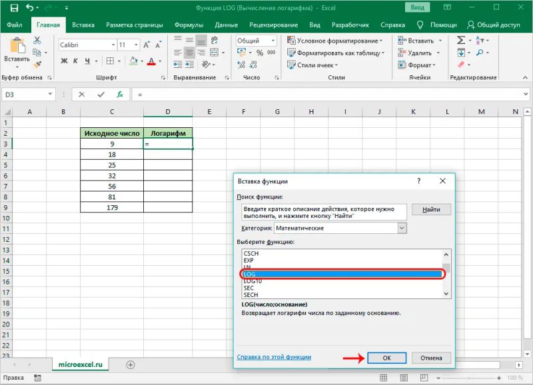Click the percent style icon
The height and width of the screenshot is (385, 533).
point(260,52)
